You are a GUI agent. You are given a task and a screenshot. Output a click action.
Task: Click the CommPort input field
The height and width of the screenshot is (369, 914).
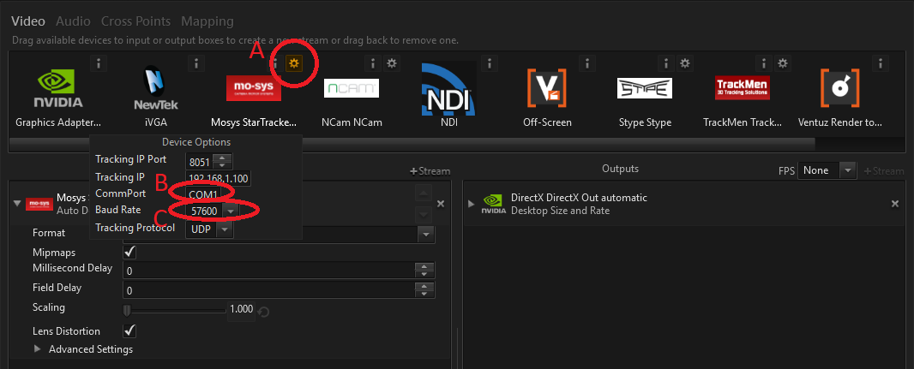coord(208,194)
